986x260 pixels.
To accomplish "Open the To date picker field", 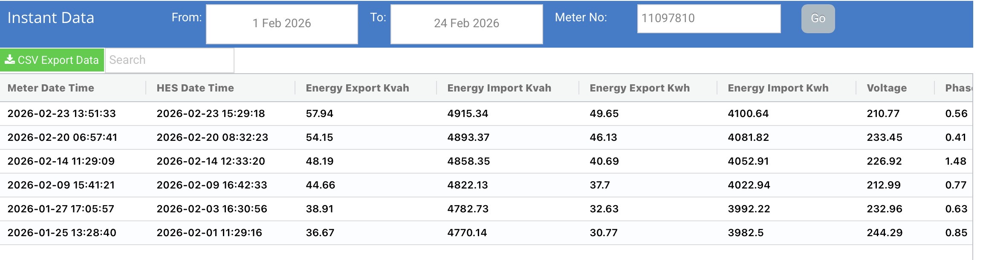I will coord(466,24).
